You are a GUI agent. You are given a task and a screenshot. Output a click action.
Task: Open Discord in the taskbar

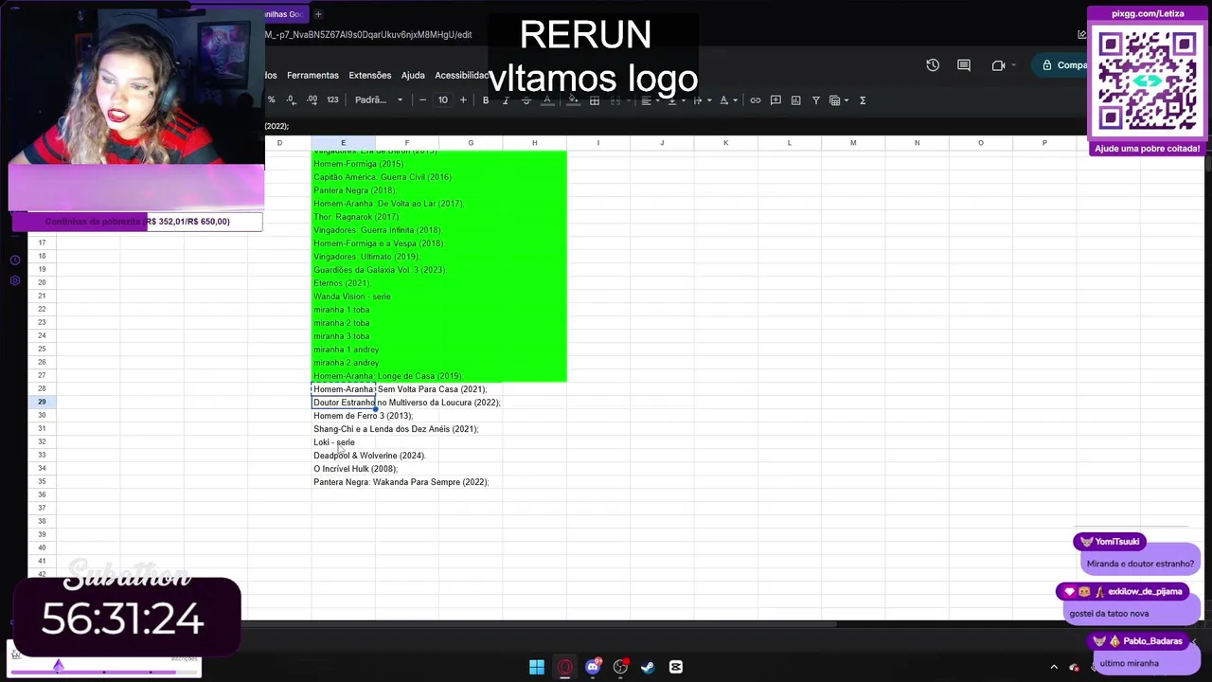coord(593,667)
